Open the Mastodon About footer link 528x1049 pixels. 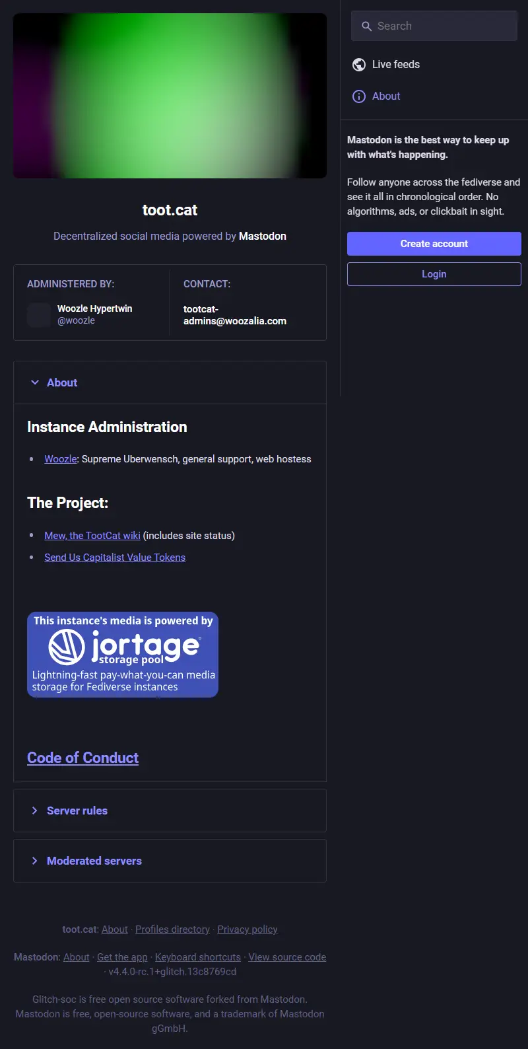[77, 957]
